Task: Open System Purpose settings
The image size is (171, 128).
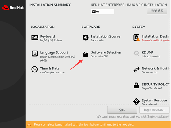Action: click(154, 100)
